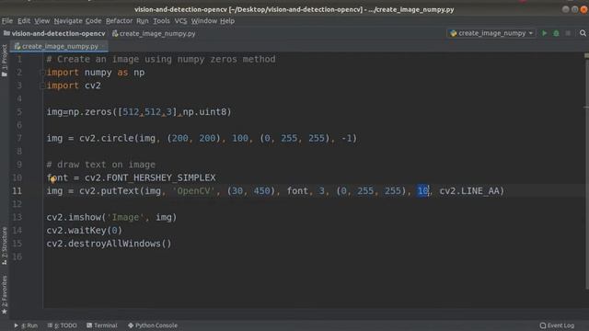Click FONT_HERSHEY_SIMPLEX on line 10
This screenshot has height=331, width=589.
pos(161,177)
